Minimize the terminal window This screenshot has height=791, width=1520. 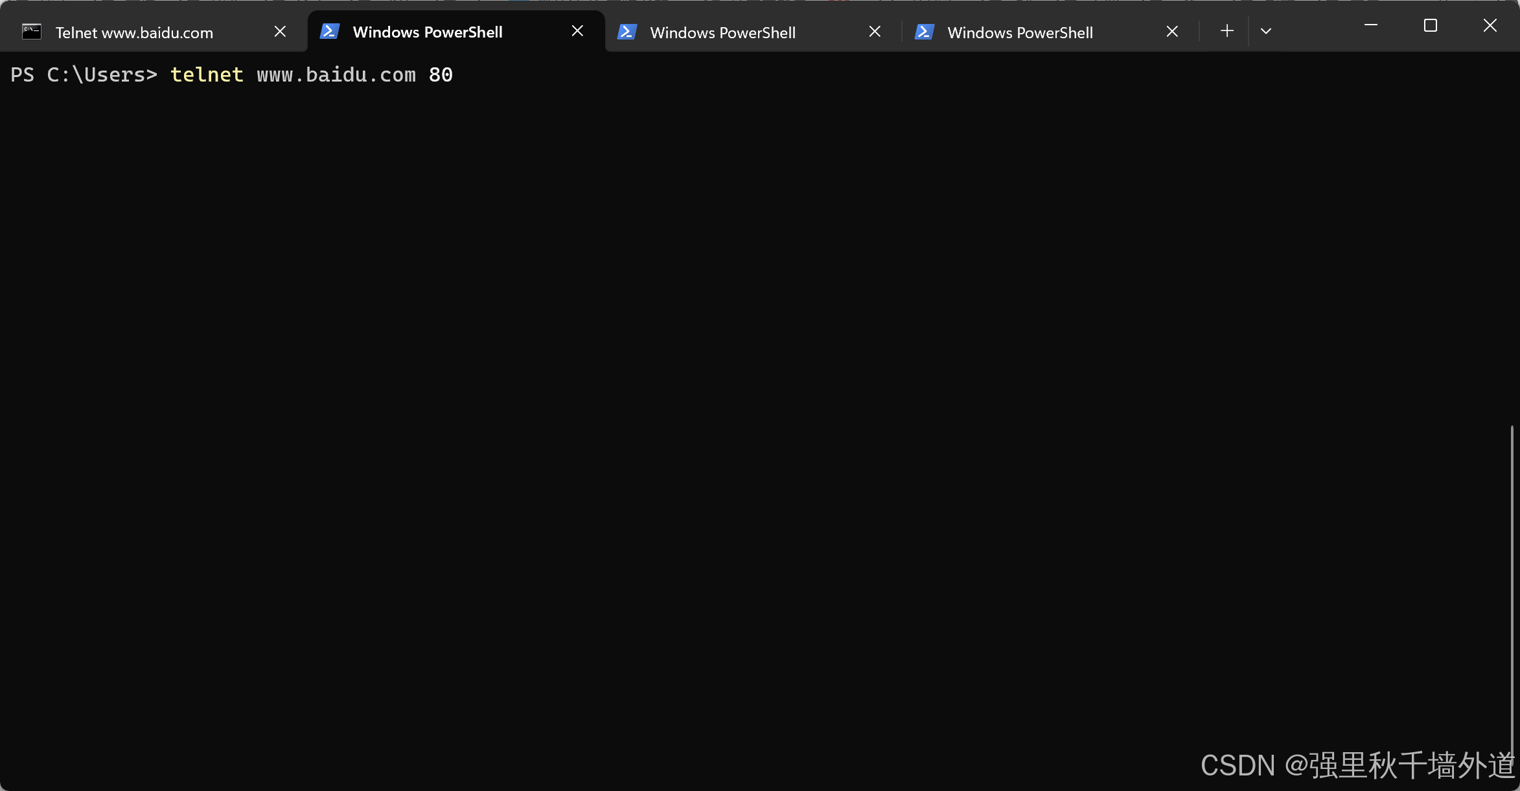click(x=1371, y=25)
